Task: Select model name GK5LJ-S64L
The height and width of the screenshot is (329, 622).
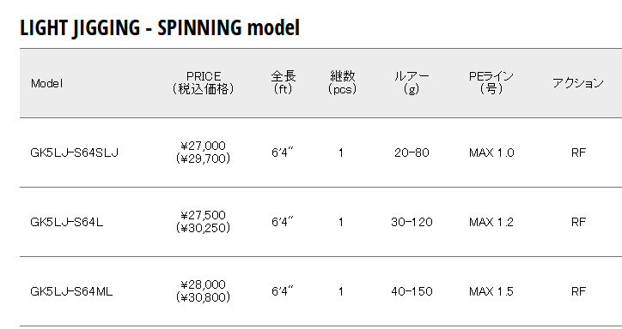Action: click(67, 222)
